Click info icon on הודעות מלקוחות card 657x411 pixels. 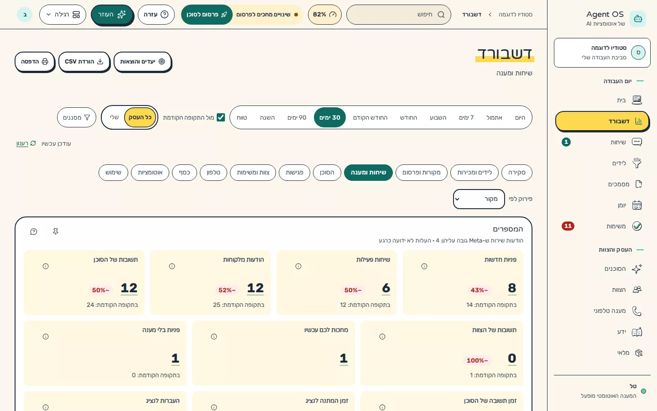click(172, 266)
